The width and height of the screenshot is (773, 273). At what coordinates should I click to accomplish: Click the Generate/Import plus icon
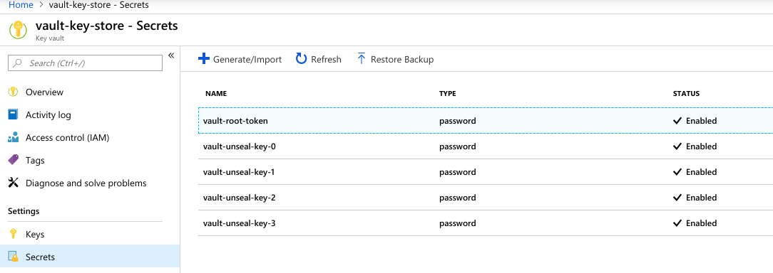[x=204, y=59]
